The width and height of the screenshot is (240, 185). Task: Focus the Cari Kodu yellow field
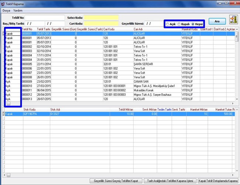101,23
